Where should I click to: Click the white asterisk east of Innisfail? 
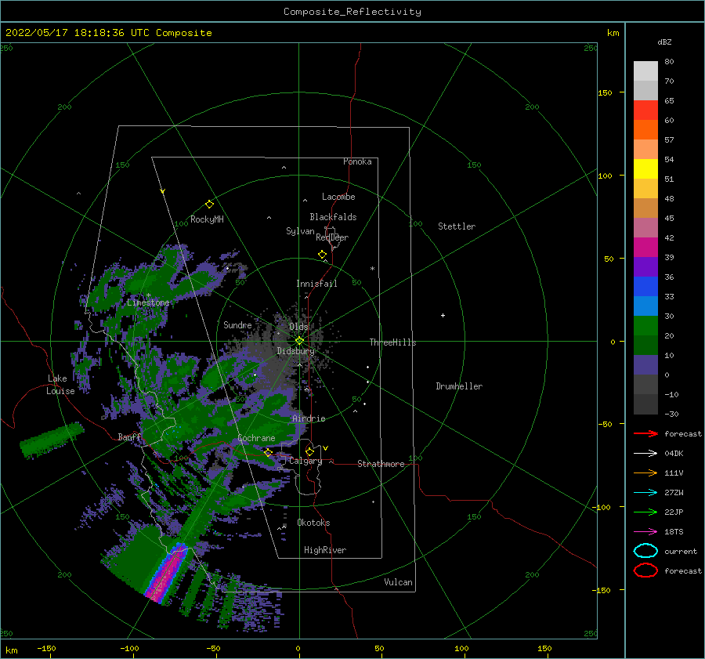point(372,269)
